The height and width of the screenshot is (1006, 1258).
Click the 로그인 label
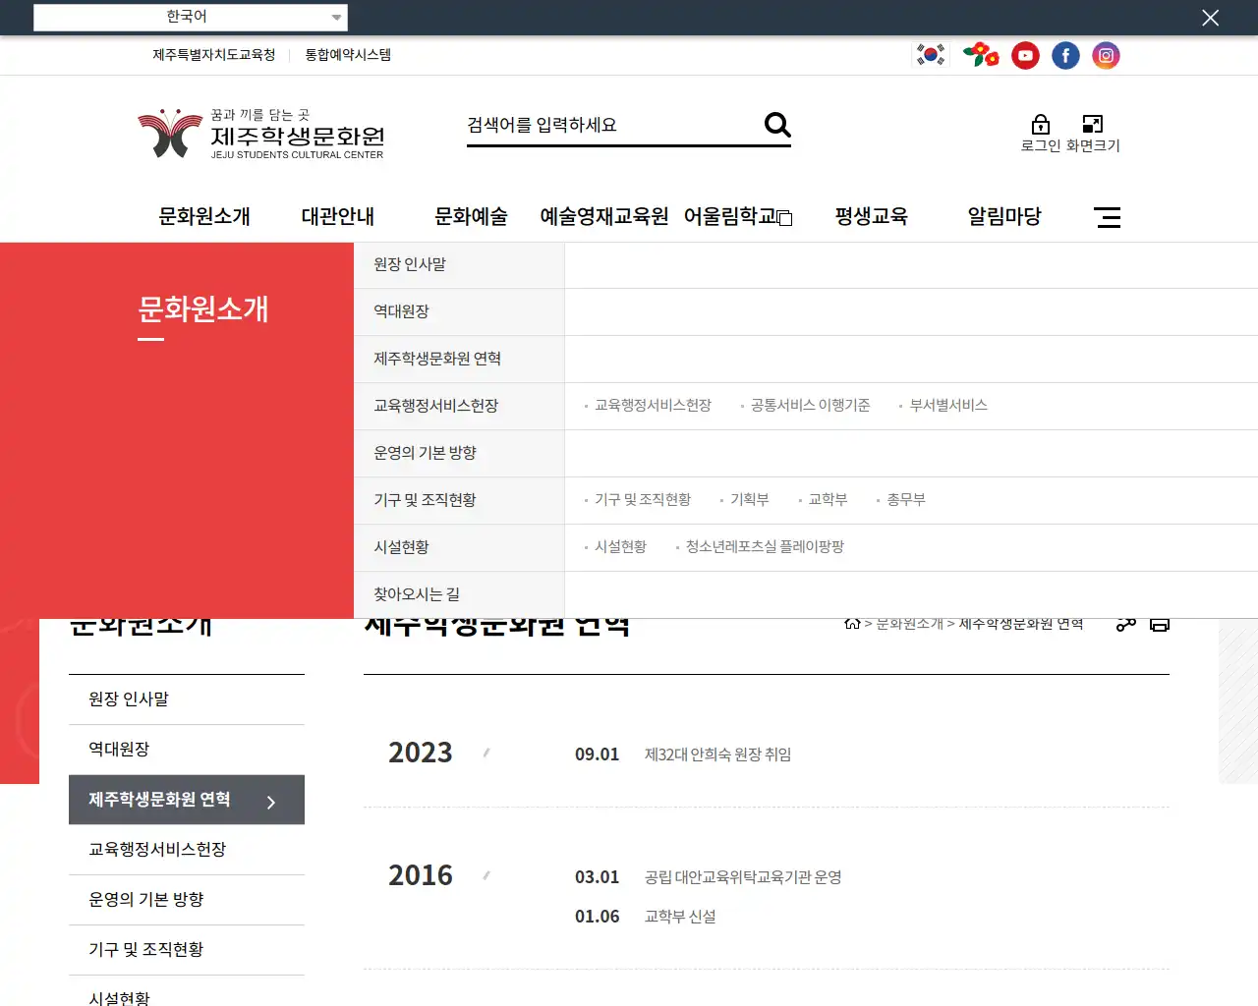[1041, 145]
